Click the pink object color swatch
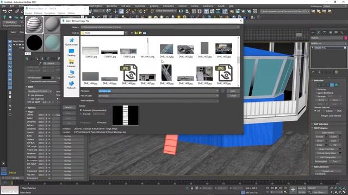This screenshot has height=195, width=348. (346, 38)
